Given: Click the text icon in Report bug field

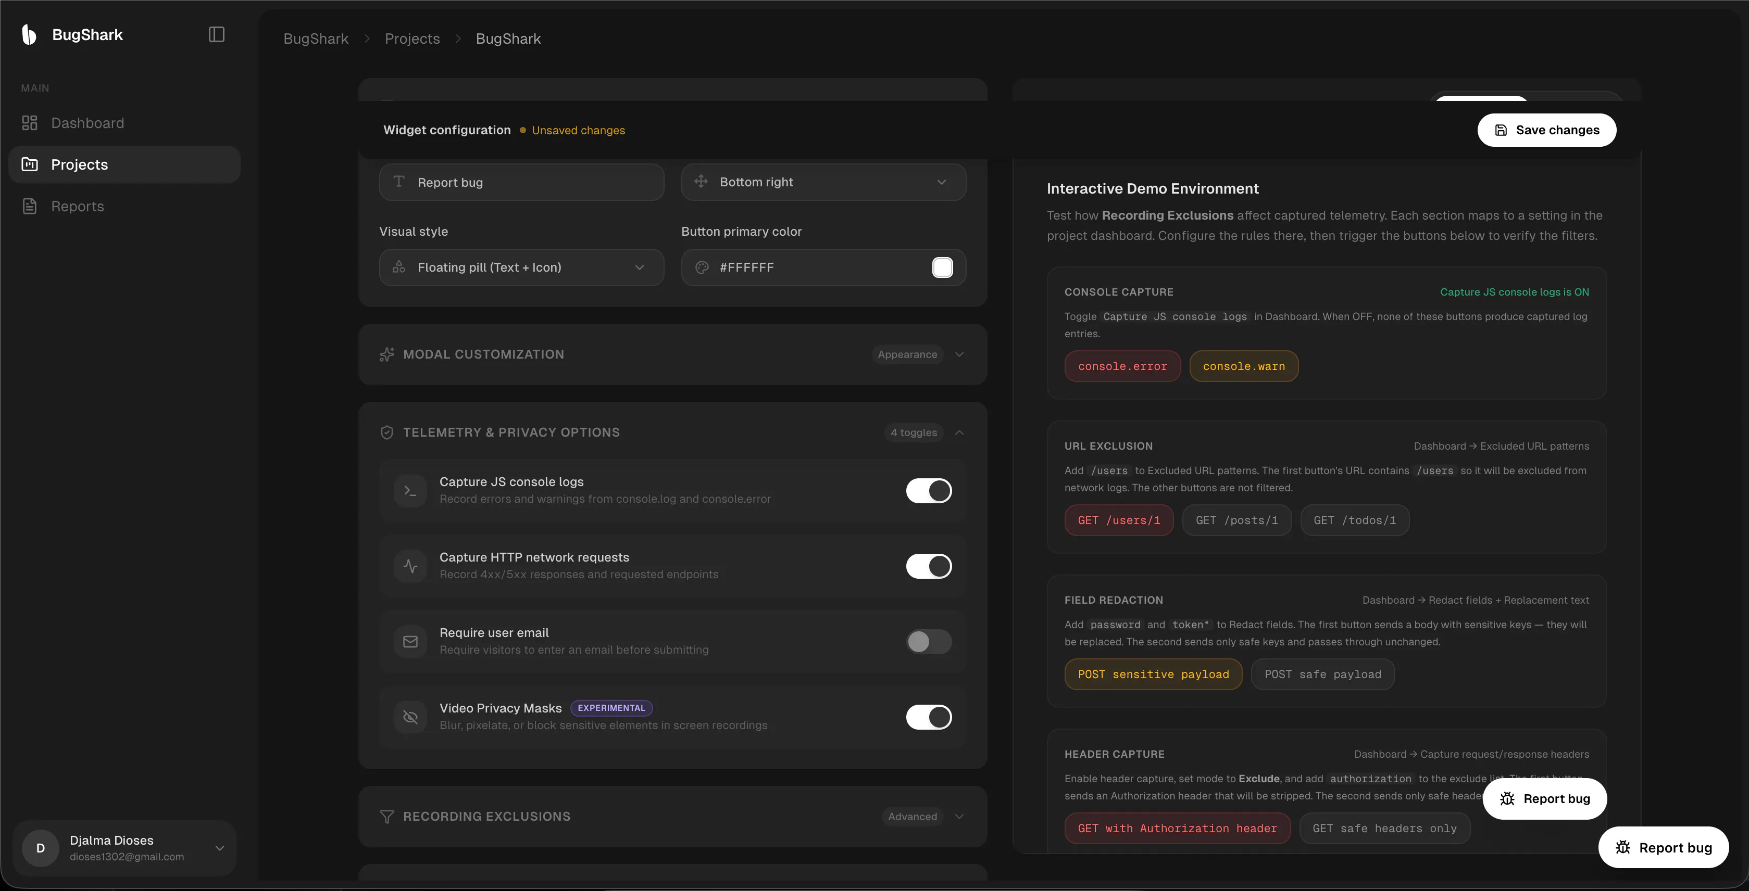Looking at the screenshot, I should point(399,181).
